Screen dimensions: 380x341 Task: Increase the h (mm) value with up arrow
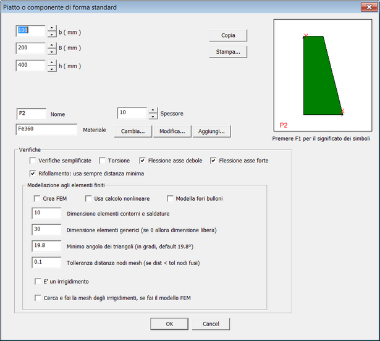[51, 62]
